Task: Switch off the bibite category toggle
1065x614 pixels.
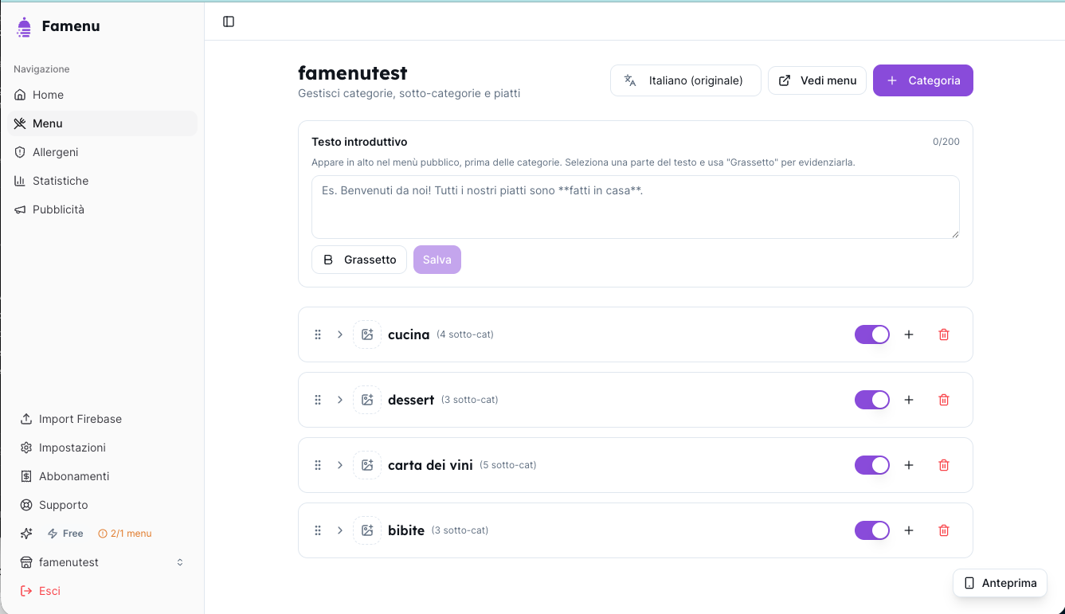Action: (872, 530)
